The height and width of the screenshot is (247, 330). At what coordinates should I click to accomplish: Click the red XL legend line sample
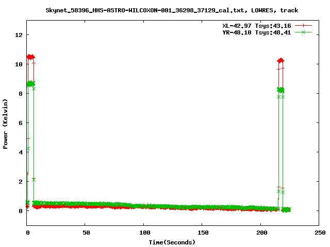(x=303, y=26)
